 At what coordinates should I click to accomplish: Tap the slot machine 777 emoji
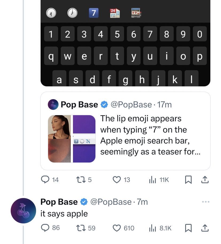point(136,13)
